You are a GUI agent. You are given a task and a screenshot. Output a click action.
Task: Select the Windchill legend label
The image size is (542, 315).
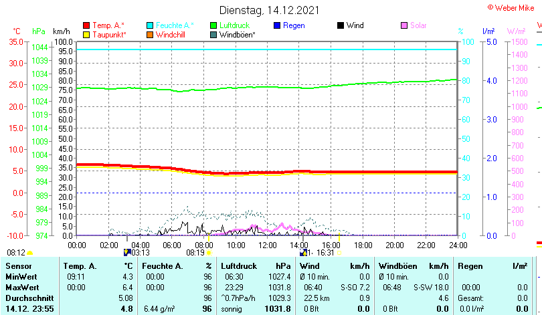click(171, 34)
